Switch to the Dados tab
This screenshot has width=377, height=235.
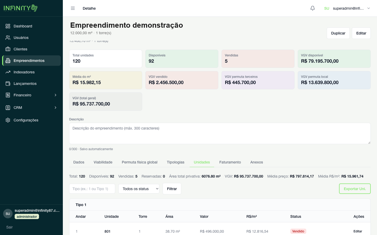79,162
